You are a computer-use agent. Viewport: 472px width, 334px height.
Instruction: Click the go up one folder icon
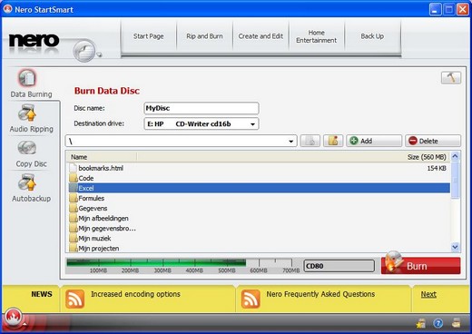[x=310, y=141]
